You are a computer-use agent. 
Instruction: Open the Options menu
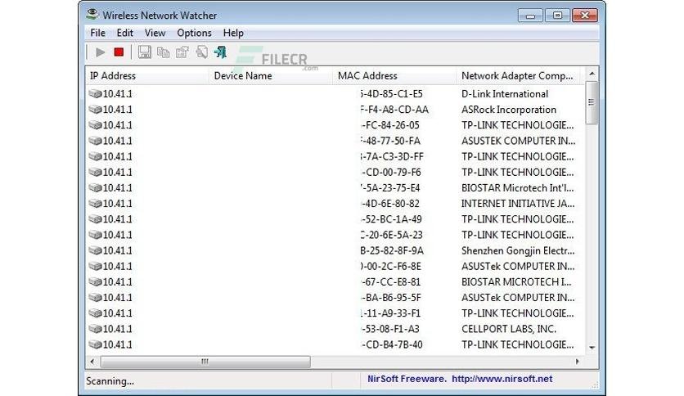tap(194, 33)
